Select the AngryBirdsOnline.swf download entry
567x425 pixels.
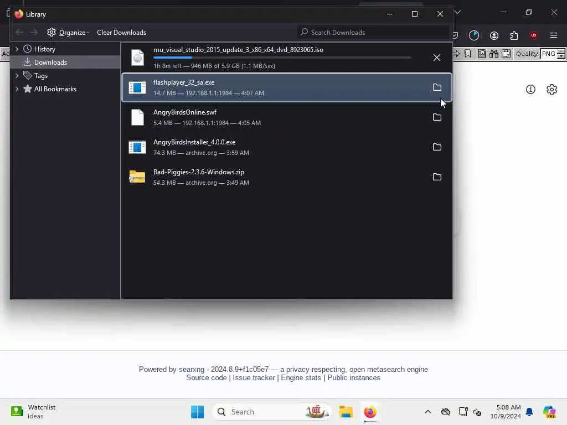click(286, 117)
